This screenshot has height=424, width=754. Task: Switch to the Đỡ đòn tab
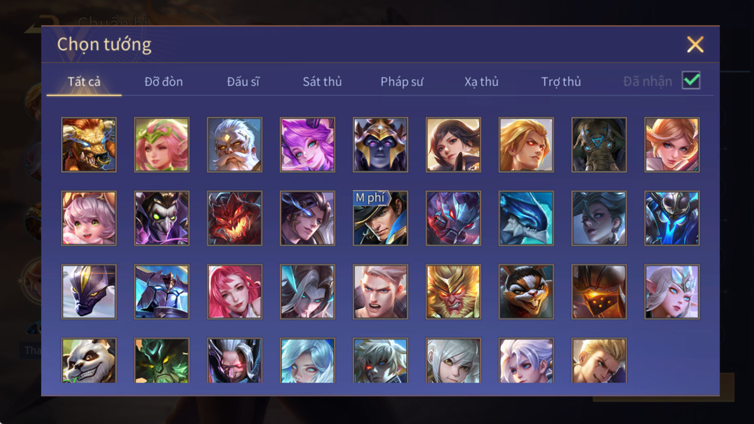(x=164, y=82)
